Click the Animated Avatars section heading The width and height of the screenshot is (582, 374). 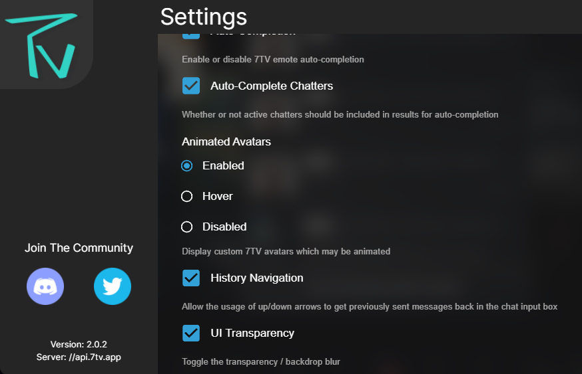coord(226,141)
